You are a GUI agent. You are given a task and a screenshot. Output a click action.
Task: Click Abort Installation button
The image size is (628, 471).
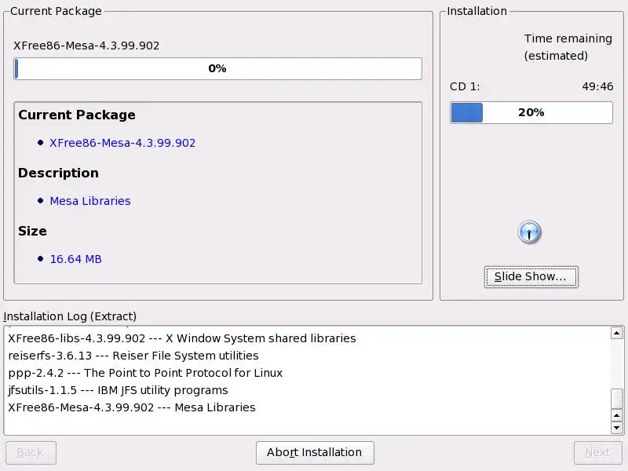coord(315,453)
